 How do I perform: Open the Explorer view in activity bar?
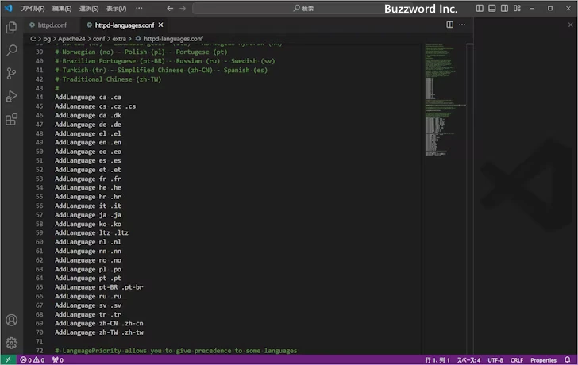[x=11, y=27]
